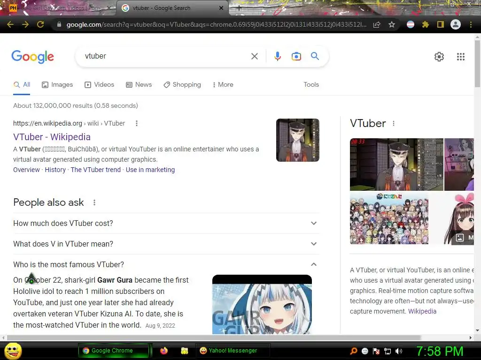The height and width of the screenshot is (360, 481).
Task: Open the Gawr Gura answer image
Action: pos(262,305)
